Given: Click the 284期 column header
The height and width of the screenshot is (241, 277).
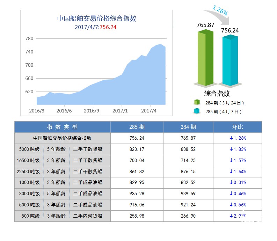Looking at the screenshot, I should (x=188, y=127).
